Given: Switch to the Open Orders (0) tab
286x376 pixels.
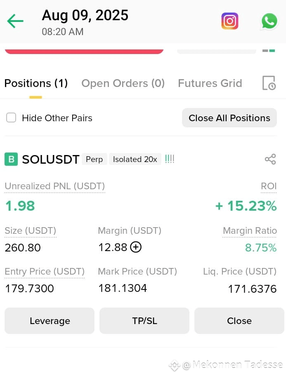Looking at the screenshot, I should [123, 83].
